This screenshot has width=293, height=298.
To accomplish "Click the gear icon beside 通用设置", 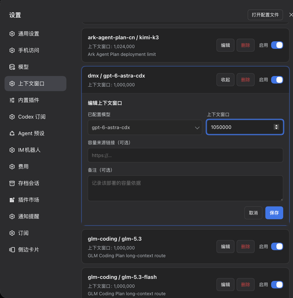I will pyautogui.click(x=12, y=34).
